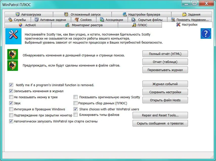Open Repair and Reset Tools
Screen dimensions: 216x161
(160, 115)
